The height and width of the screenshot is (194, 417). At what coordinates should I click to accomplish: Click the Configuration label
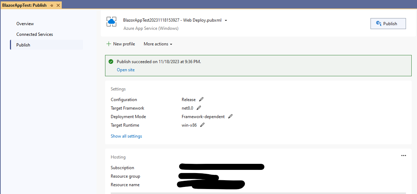[x=124, y=100]
